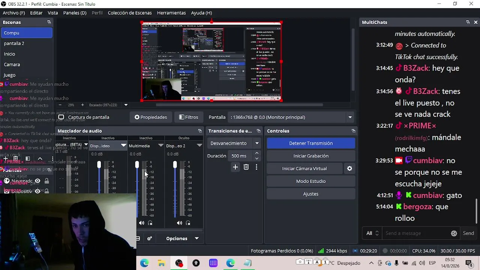The height and width of the screenshot is (270, 480).
Task: Enable Modo Estudio
Action: [311, 181]
